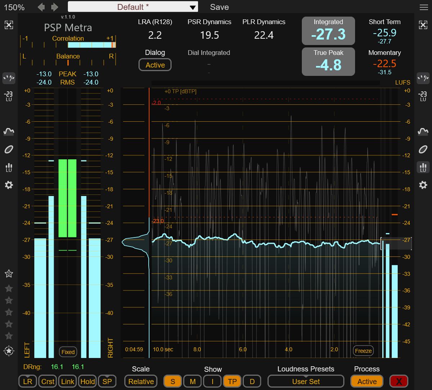Click the Integrated loudness readout box

click(328, 31)
